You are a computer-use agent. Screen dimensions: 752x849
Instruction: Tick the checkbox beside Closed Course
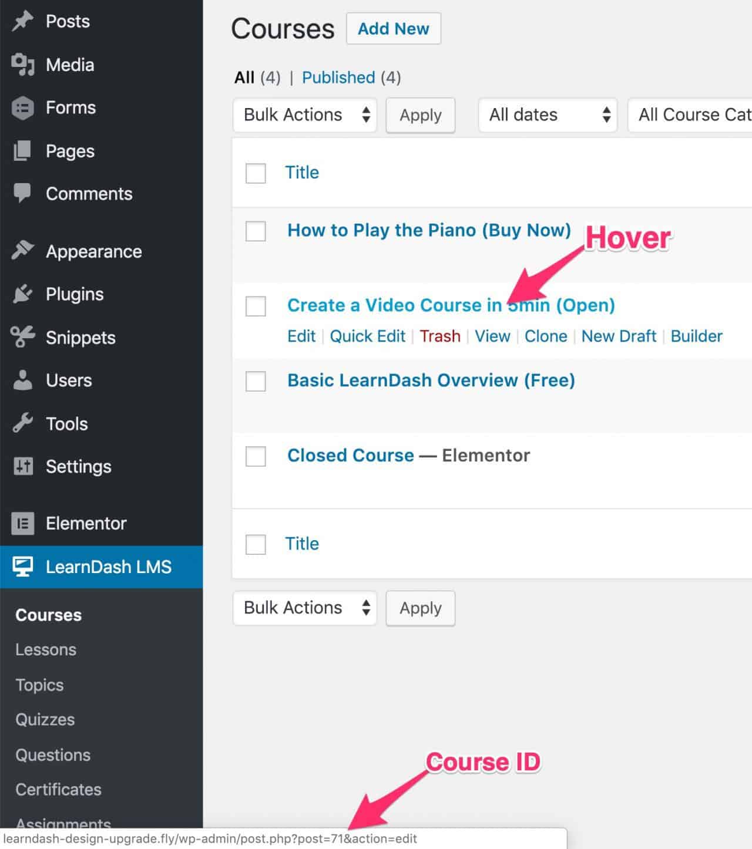tap(256, 457)
